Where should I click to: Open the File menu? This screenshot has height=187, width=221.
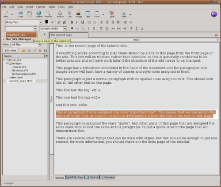4,7
